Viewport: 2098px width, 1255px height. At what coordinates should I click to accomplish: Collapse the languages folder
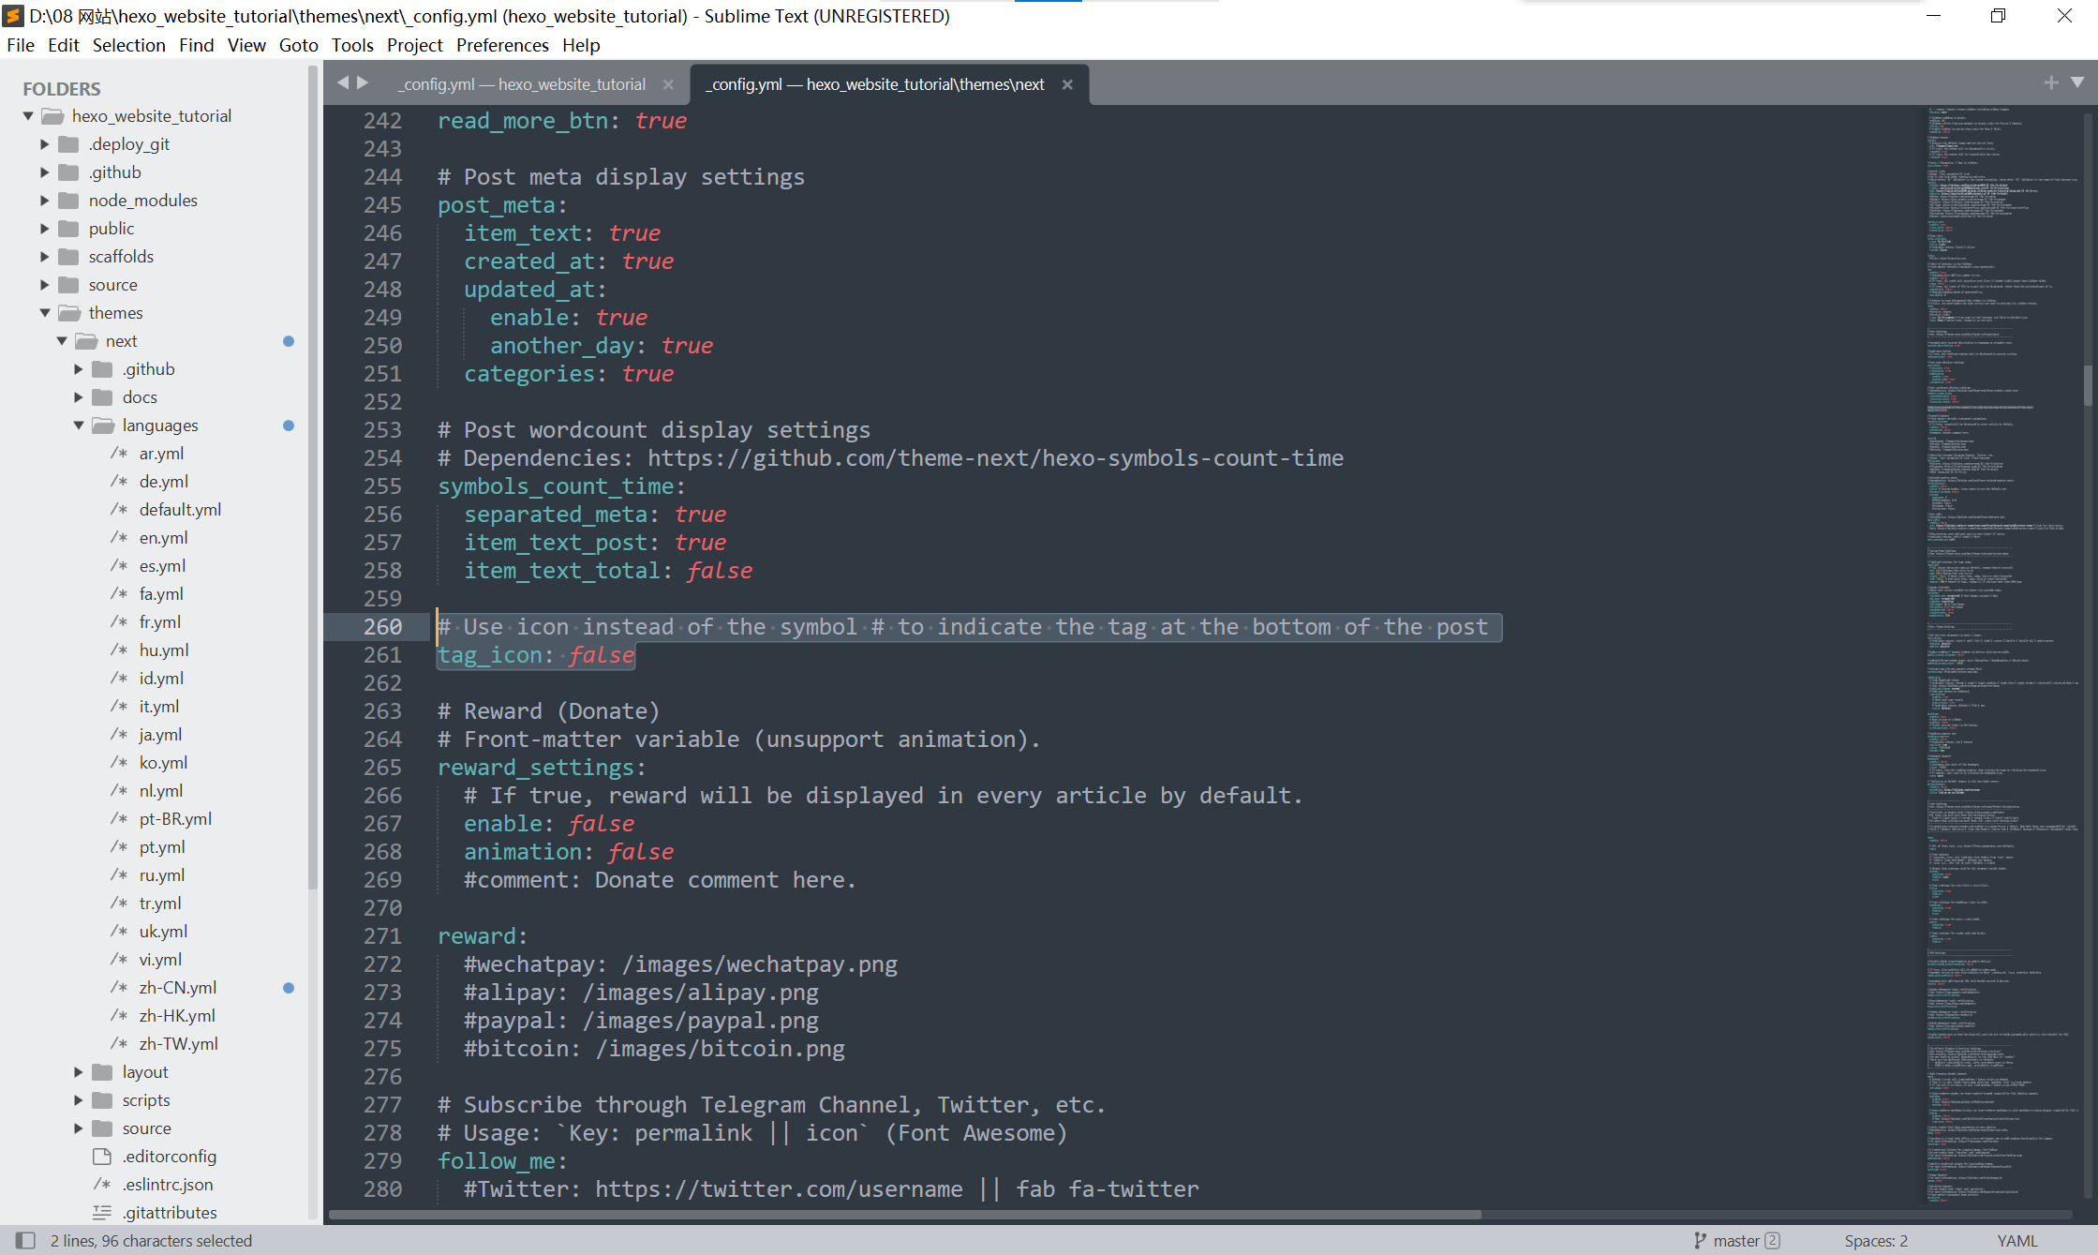(79, 426)
